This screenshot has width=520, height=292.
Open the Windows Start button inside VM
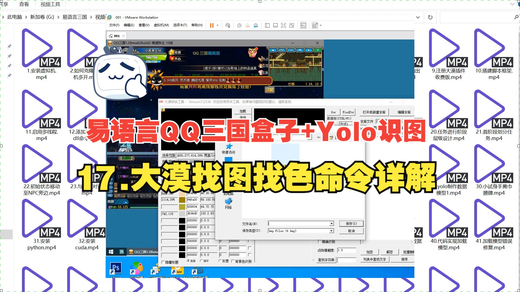pyautogui.click(x=111, y=252)
